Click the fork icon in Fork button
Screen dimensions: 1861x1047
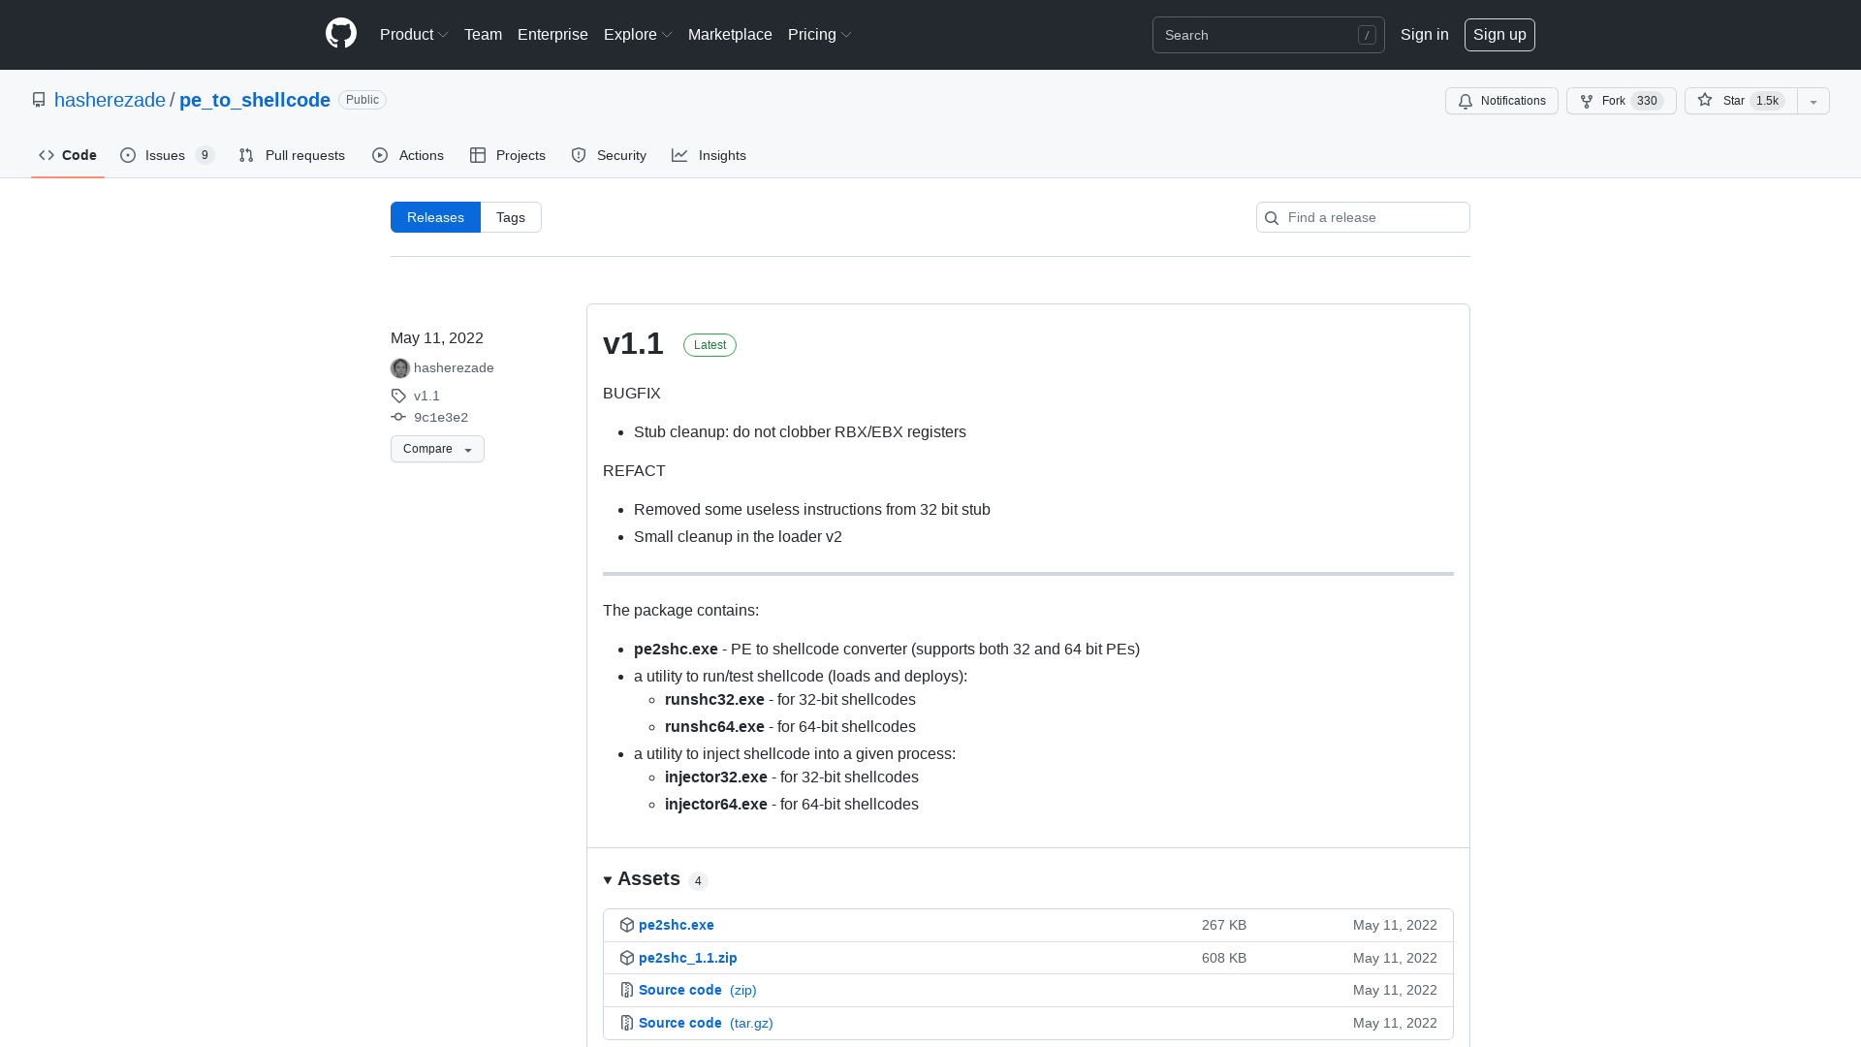pyautogui.click(x=1587, y=101)
